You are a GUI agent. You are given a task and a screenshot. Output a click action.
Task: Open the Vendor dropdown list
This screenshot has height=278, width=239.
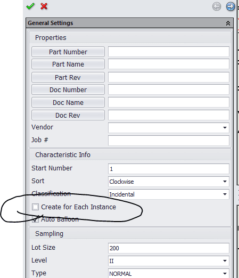(169, 128)
